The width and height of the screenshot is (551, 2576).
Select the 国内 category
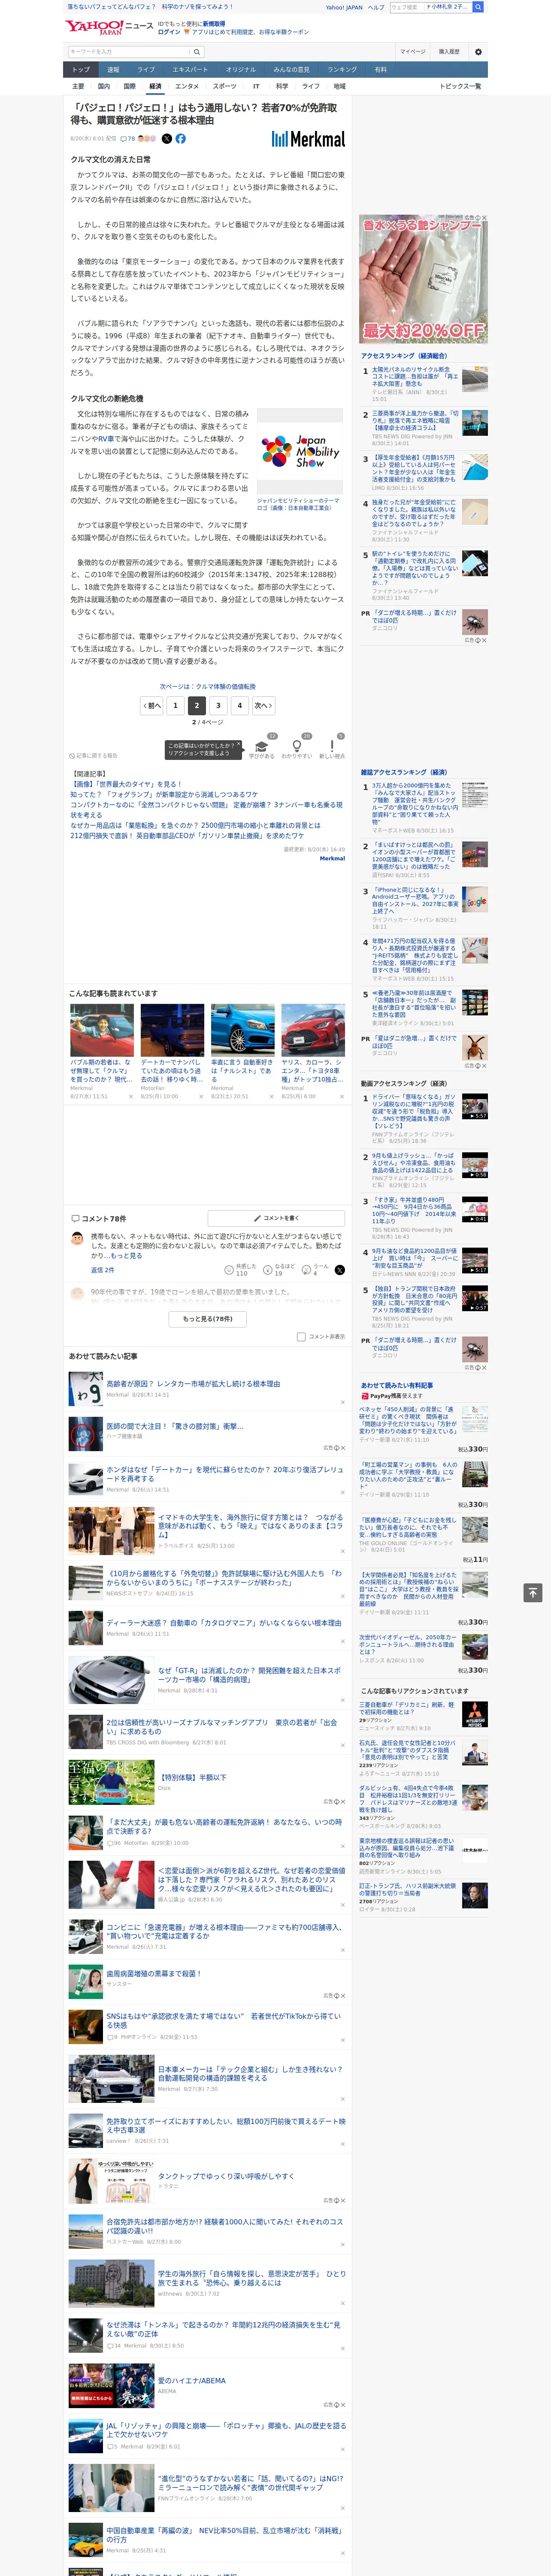[104, 86]
